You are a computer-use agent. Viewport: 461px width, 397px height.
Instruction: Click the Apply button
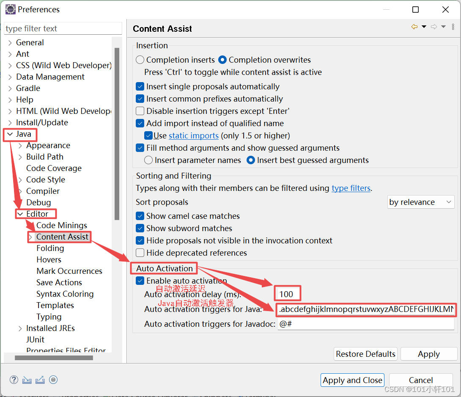tap(429, 354)
